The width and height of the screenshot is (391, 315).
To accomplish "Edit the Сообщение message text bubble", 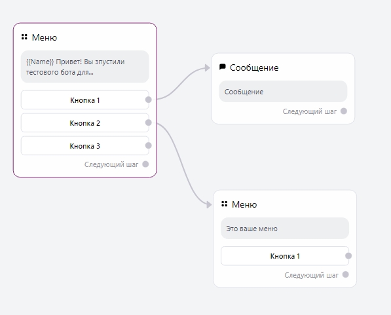I will (x=283, y=91).
